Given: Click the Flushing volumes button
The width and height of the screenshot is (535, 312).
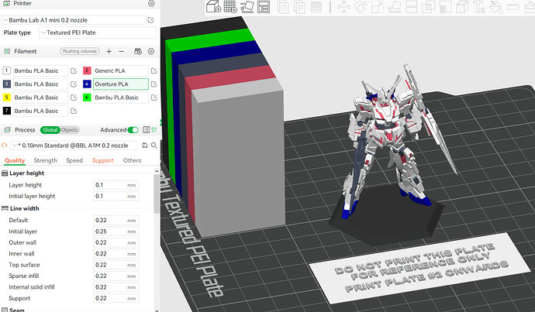Looking at the screenshot, I should 80,51.
